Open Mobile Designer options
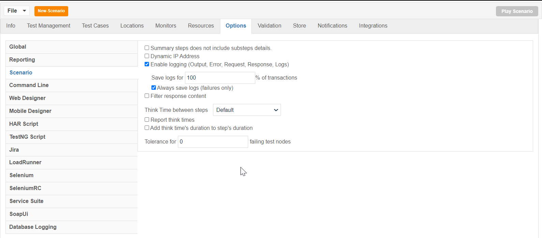Screen dimensions: 542x238 click(72, 111)
